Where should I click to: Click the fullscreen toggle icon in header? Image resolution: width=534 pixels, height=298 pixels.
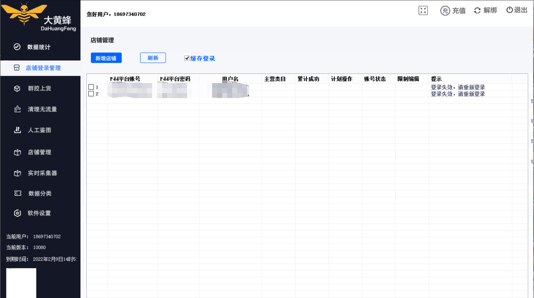423,11
